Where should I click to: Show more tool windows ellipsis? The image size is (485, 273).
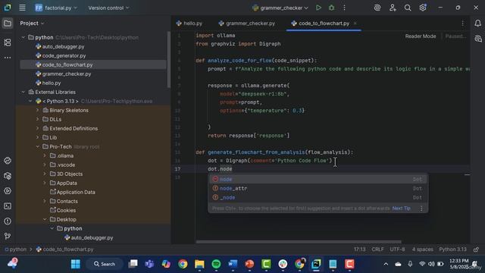tap(8, 58)
